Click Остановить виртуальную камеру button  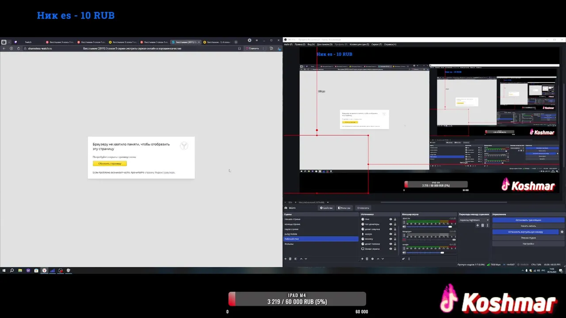(525, 232)
